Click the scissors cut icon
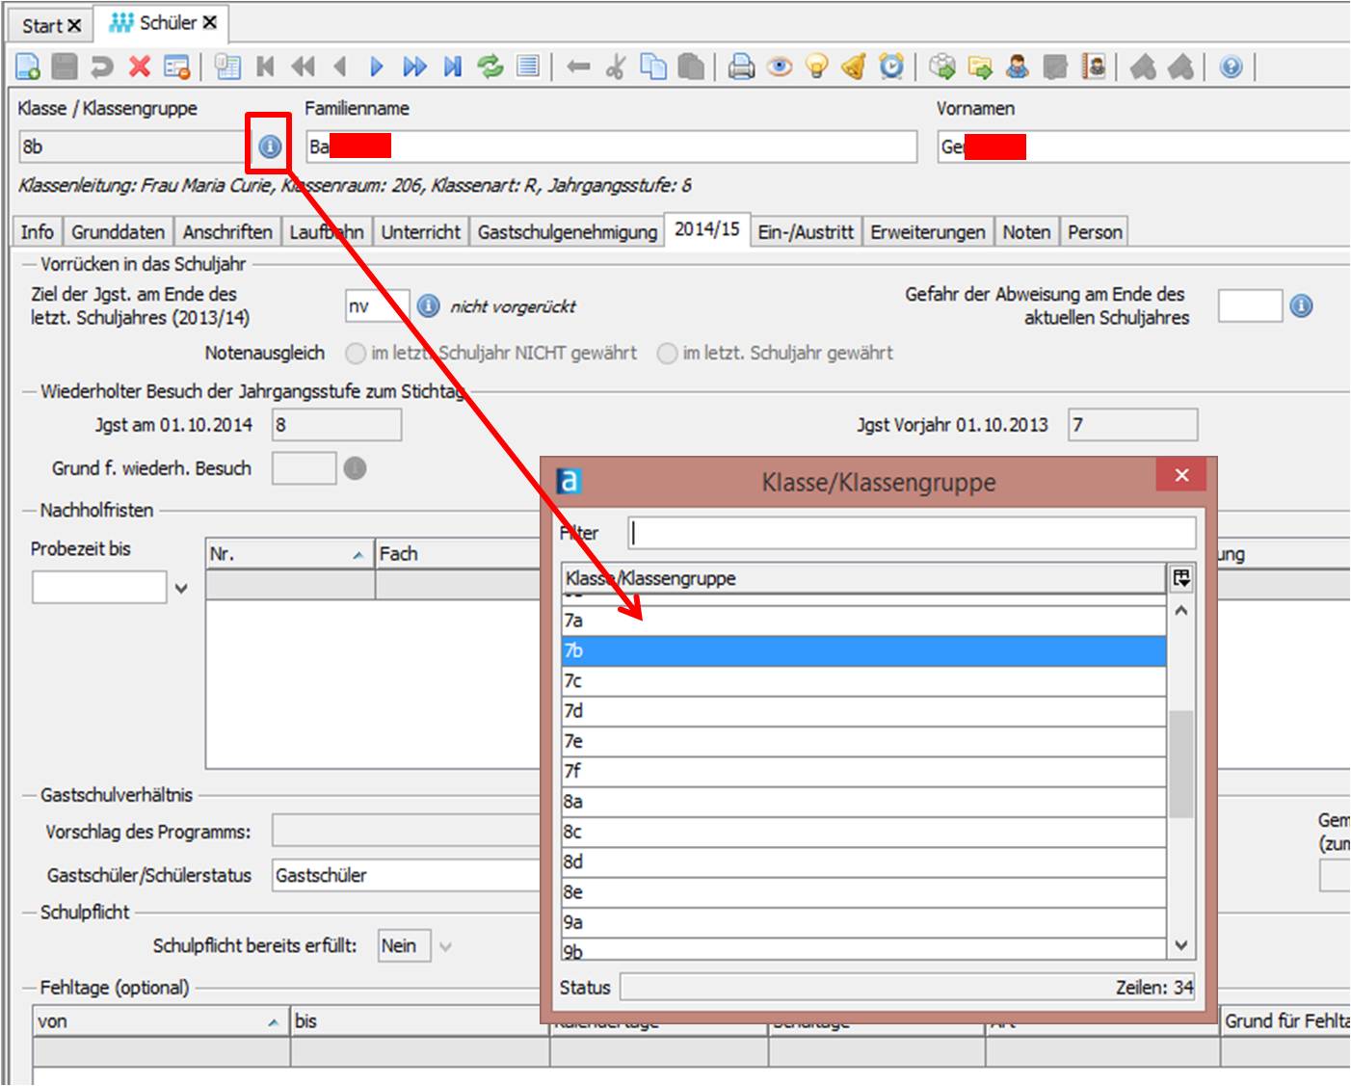Image resolution: width=1351 pixels, height=1086 pixels. (x=615, y=66)
